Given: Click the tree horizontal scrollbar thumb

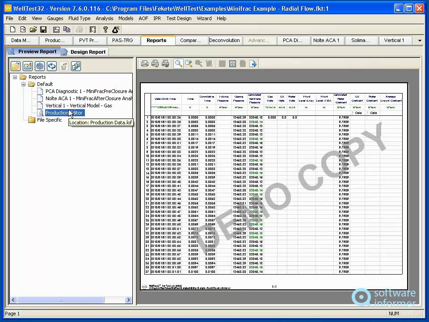Looking at the screenshot, I should [61, 300].
